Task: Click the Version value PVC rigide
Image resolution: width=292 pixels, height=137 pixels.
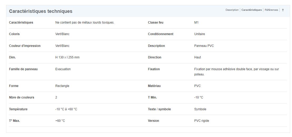Action: click(202, 121)
